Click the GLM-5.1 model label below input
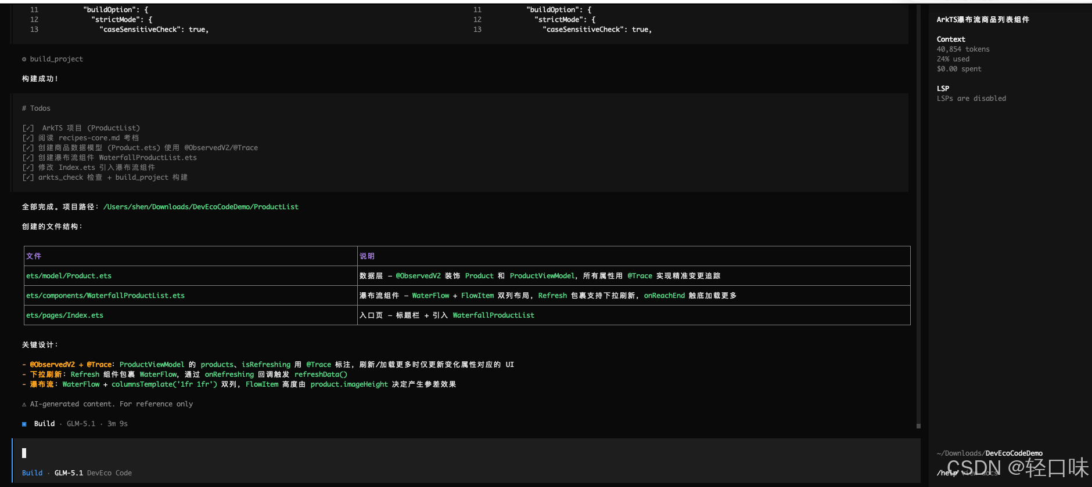This screenshot has width=1092, height=487. [69, 473]
